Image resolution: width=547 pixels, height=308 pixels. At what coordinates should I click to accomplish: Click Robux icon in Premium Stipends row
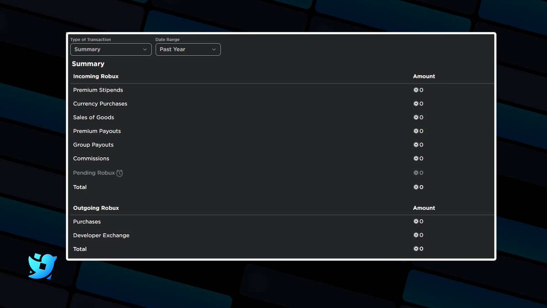click(x=416, y=90)
